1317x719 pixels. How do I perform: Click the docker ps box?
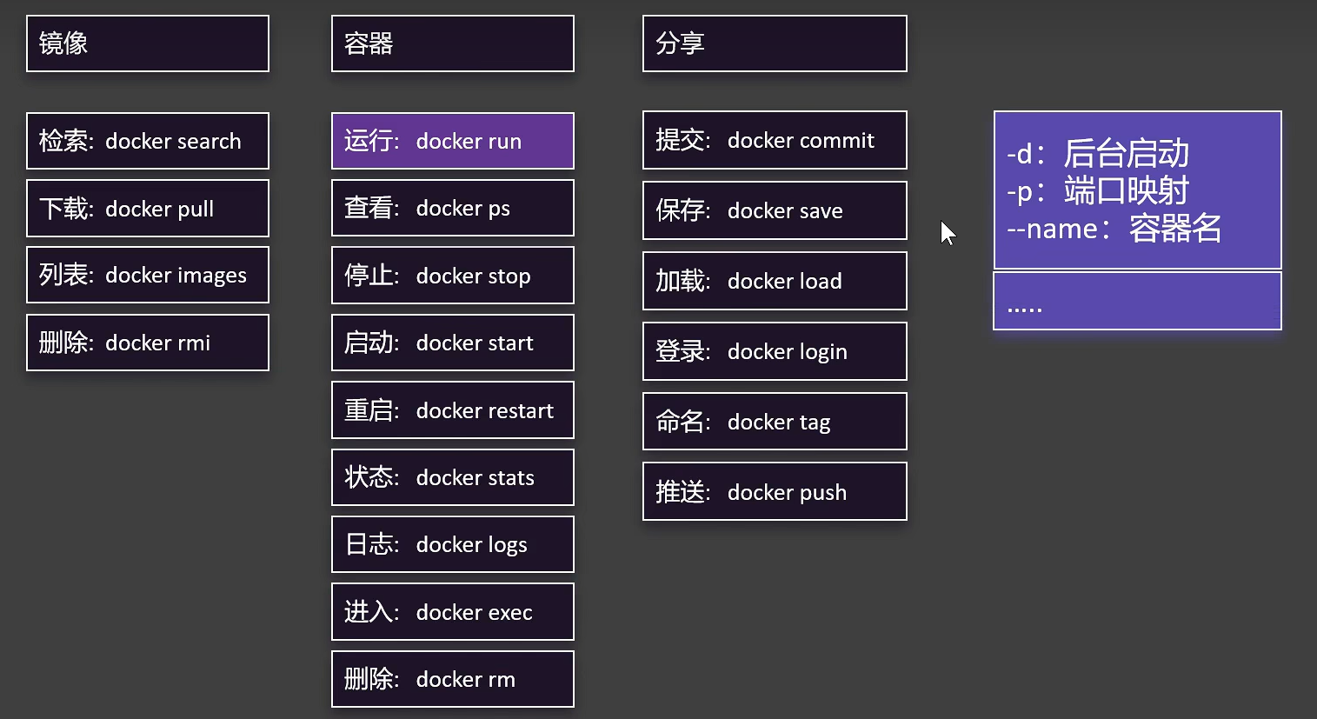[x=452, y=208]
